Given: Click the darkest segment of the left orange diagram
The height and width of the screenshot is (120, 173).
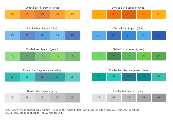Looking at the screenshot, I should 42,14.
